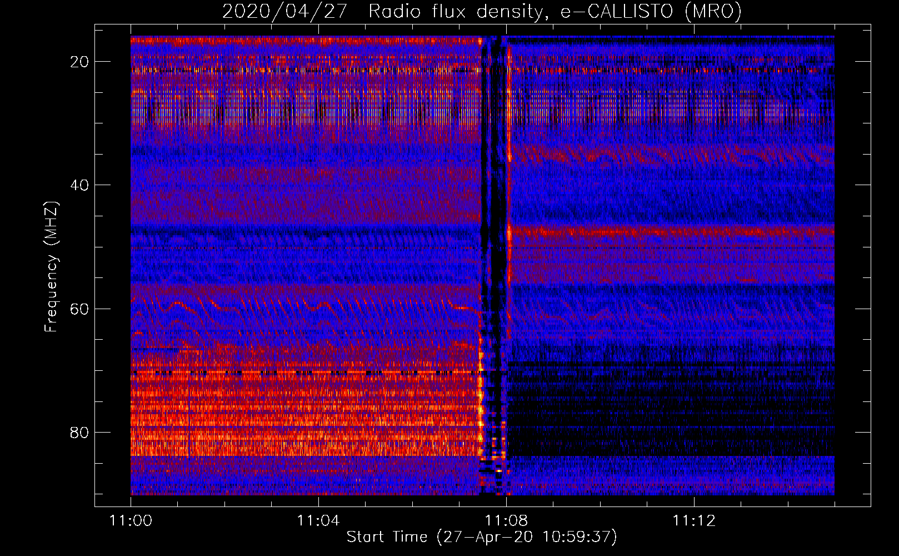Viewport: 899px width, 556px height.
Task: Click the 80 MHz frequency tick label
Action: [x=80, y=432]
